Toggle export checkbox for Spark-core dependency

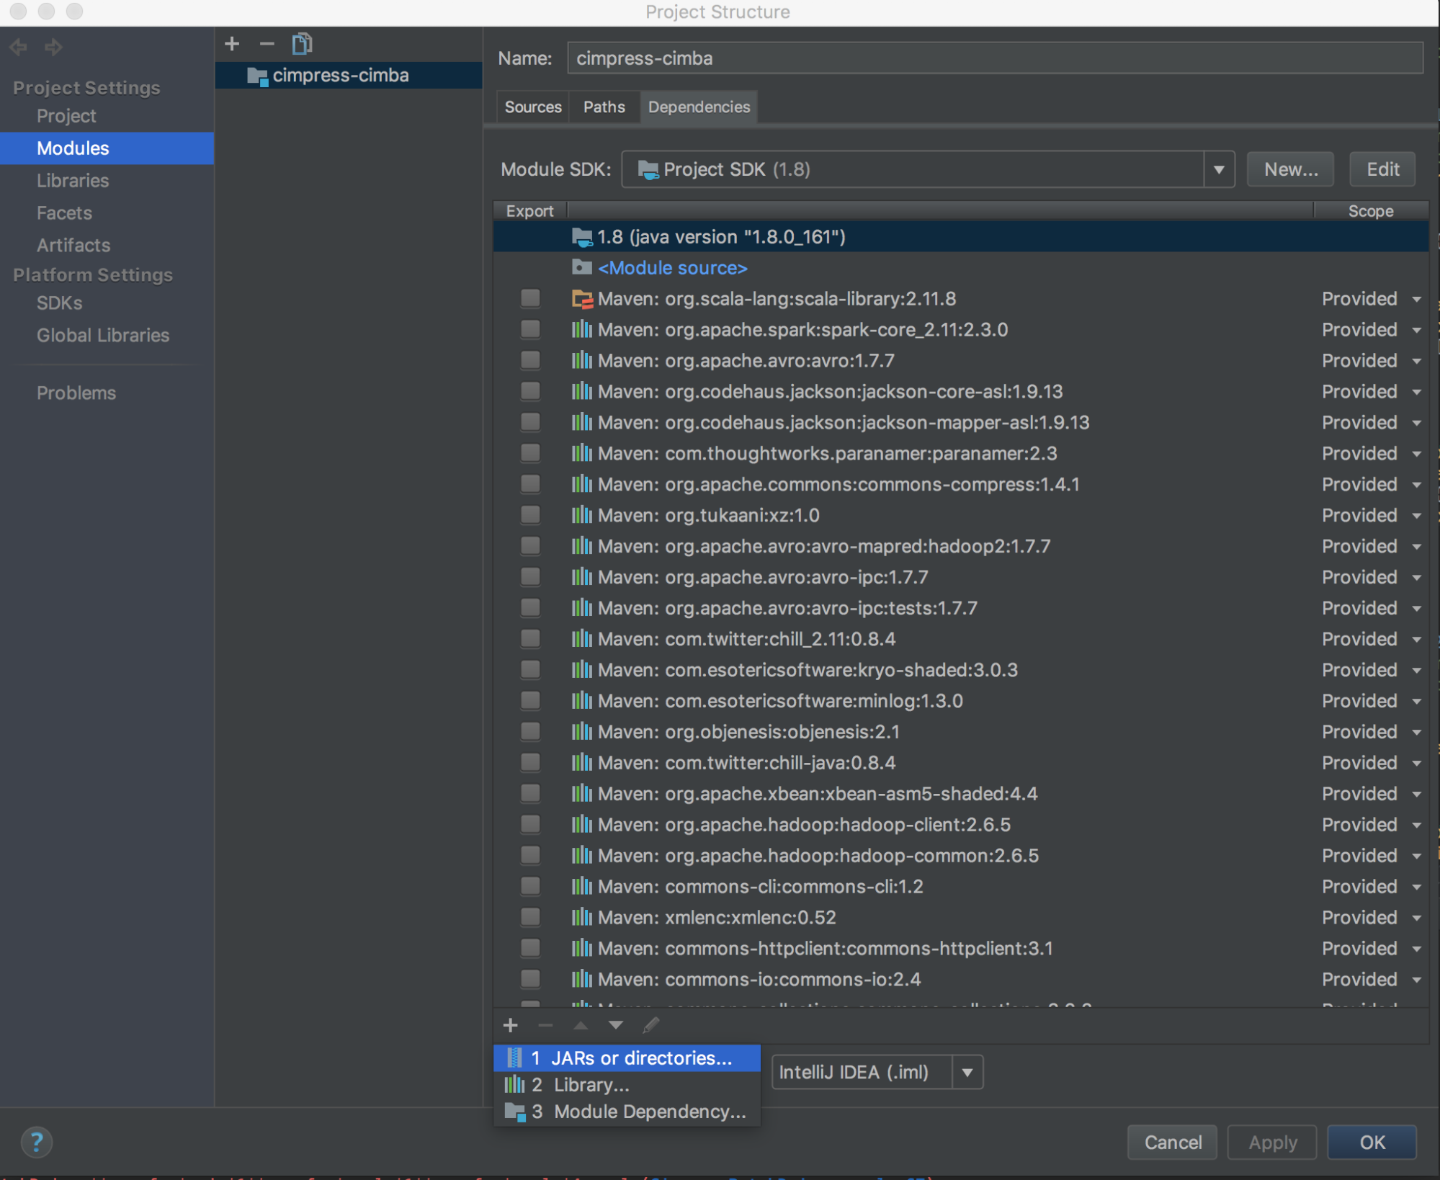click(530, 328)
